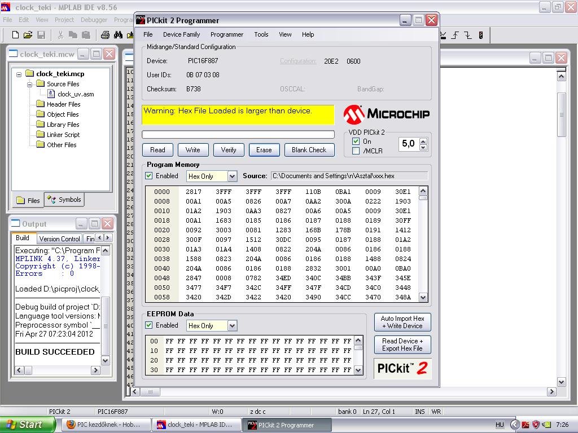Click the Paste clipboard icon
Viewport: 578px width, 433px height.
pyautogui.click(x=86, y=35)
